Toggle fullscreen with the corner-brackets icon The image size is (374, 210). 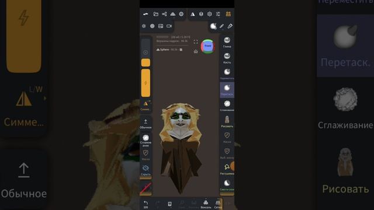[x=196, y=42]
